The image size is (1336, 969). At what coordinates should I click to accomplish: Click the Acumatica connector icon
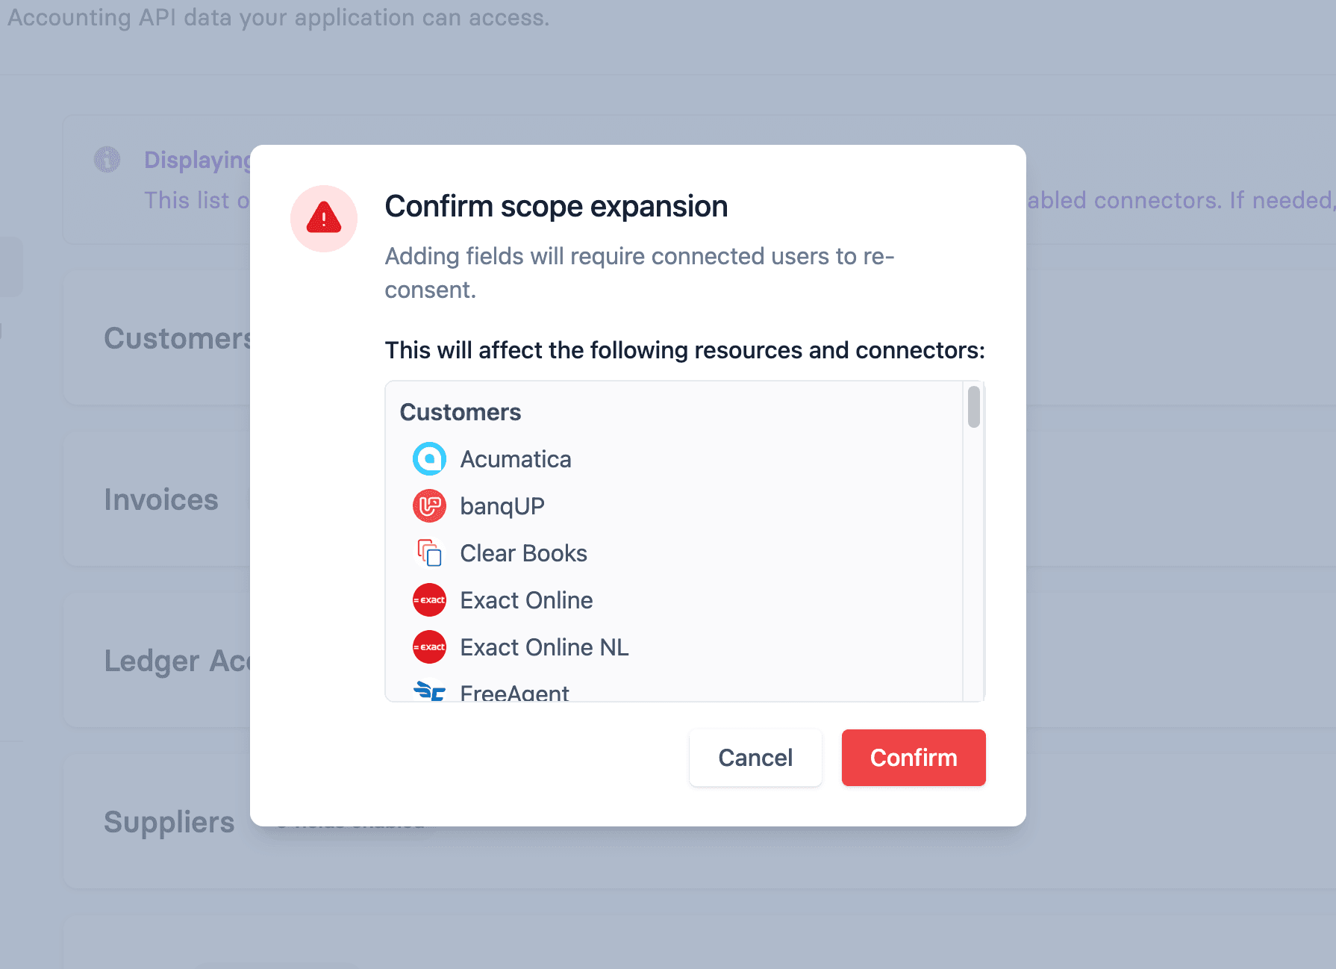(428, 458)
